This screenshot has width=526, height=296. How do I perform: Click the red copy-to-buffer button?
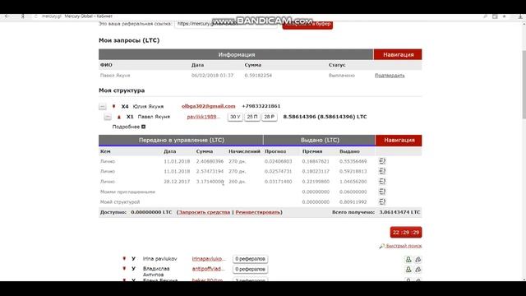(307, 25)
